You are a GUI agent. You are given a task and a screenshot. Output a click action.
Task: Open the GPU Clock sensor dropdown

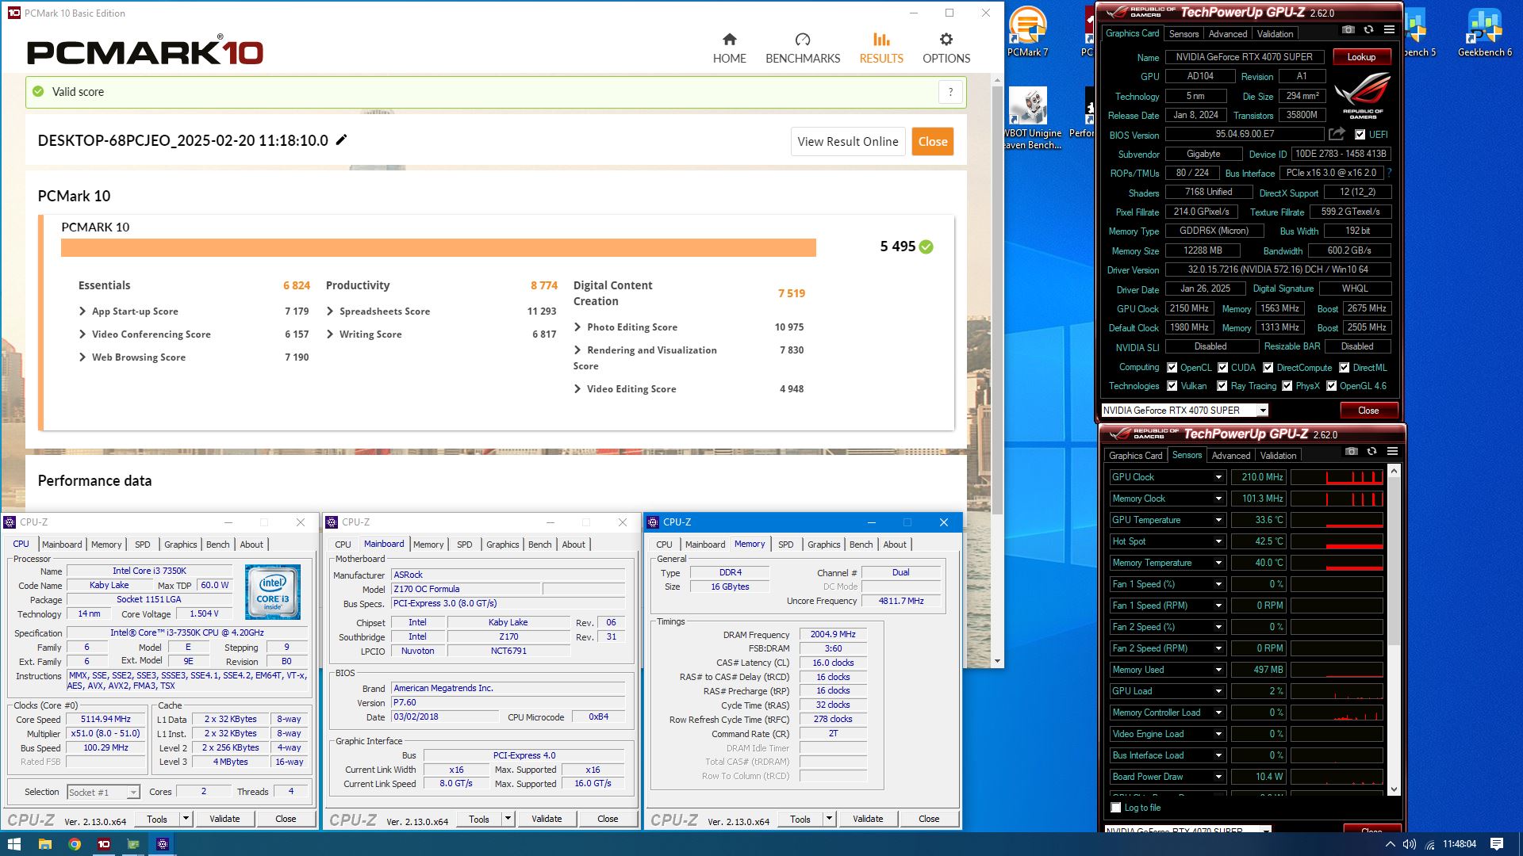(1218, 477)
